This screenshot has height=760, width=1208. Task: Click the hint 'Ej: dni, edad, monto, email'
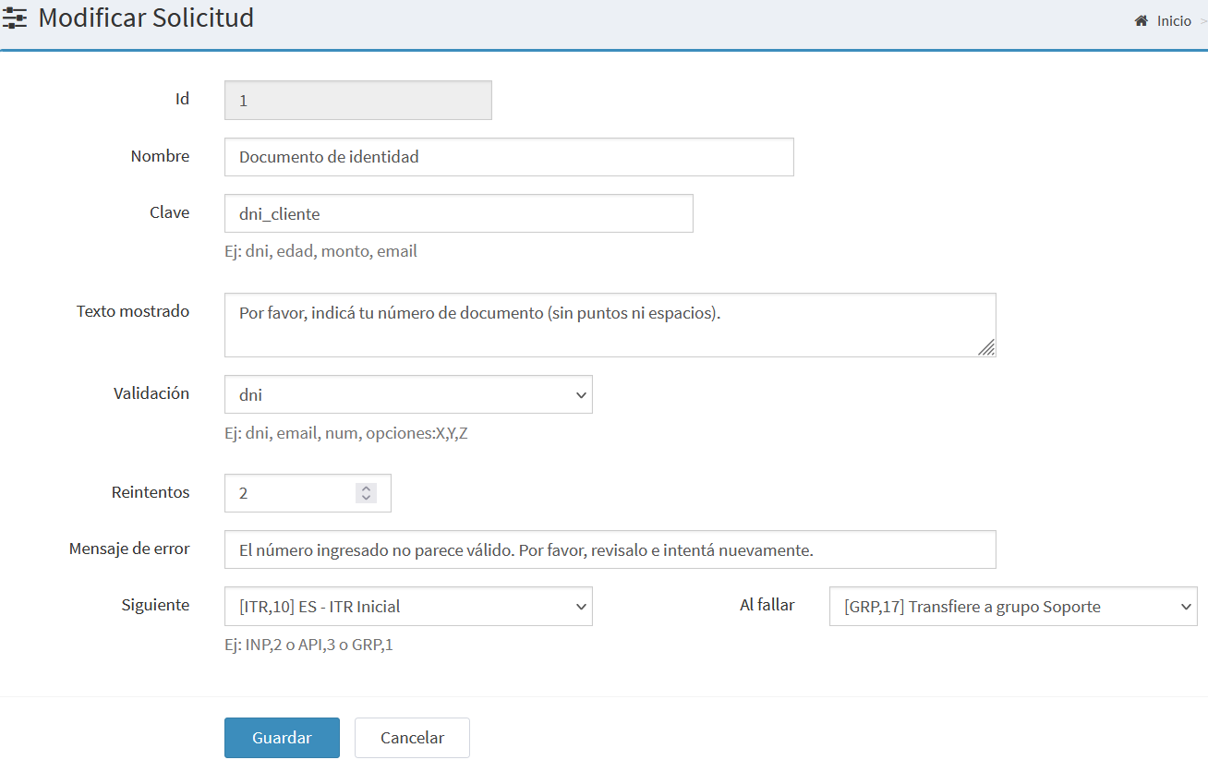(x=320, y=251)
